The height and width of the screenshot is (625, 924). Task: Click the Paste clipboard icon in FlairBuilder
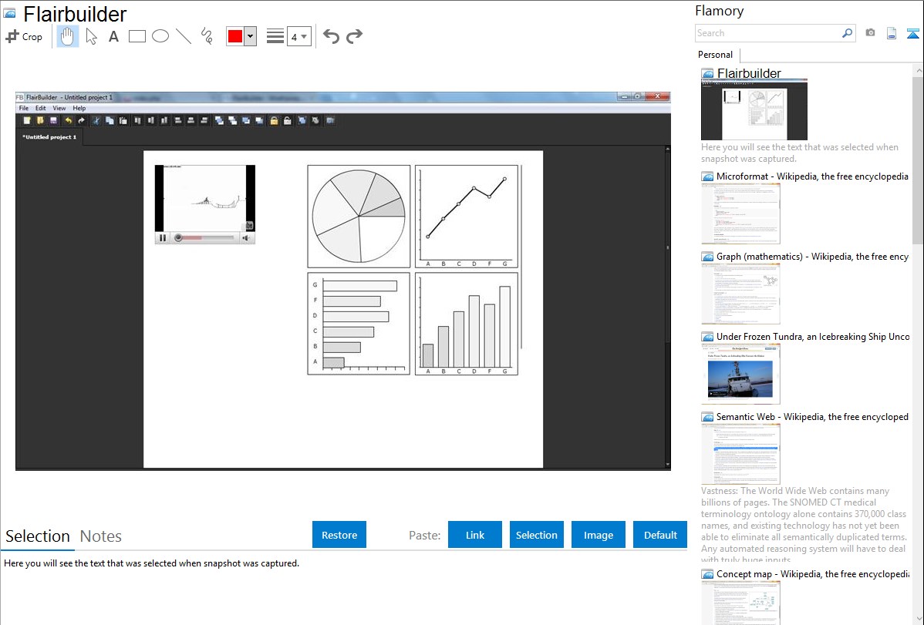click(x=123, y=121)
